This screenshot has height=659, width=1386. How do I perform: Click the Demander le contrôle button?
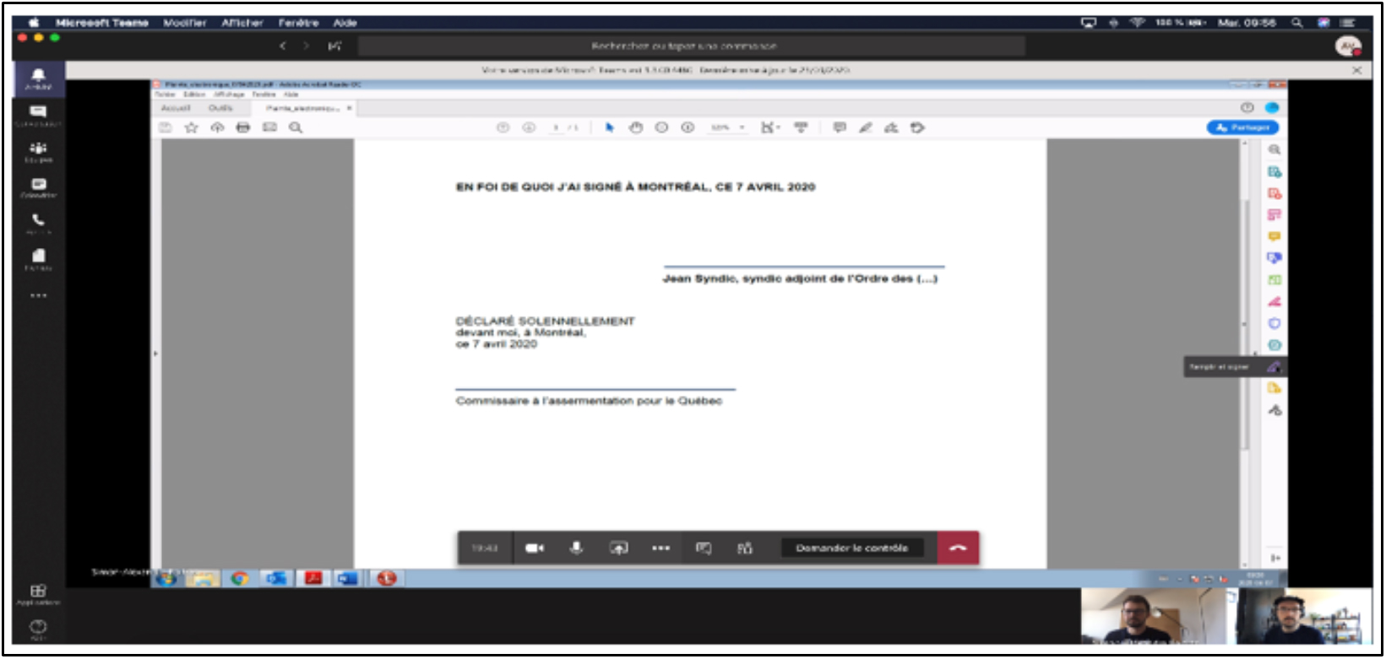click(851, 548)
